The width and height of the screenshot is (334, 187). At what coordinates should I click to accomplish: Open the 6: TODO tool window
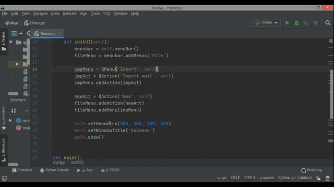click(110, 170)
